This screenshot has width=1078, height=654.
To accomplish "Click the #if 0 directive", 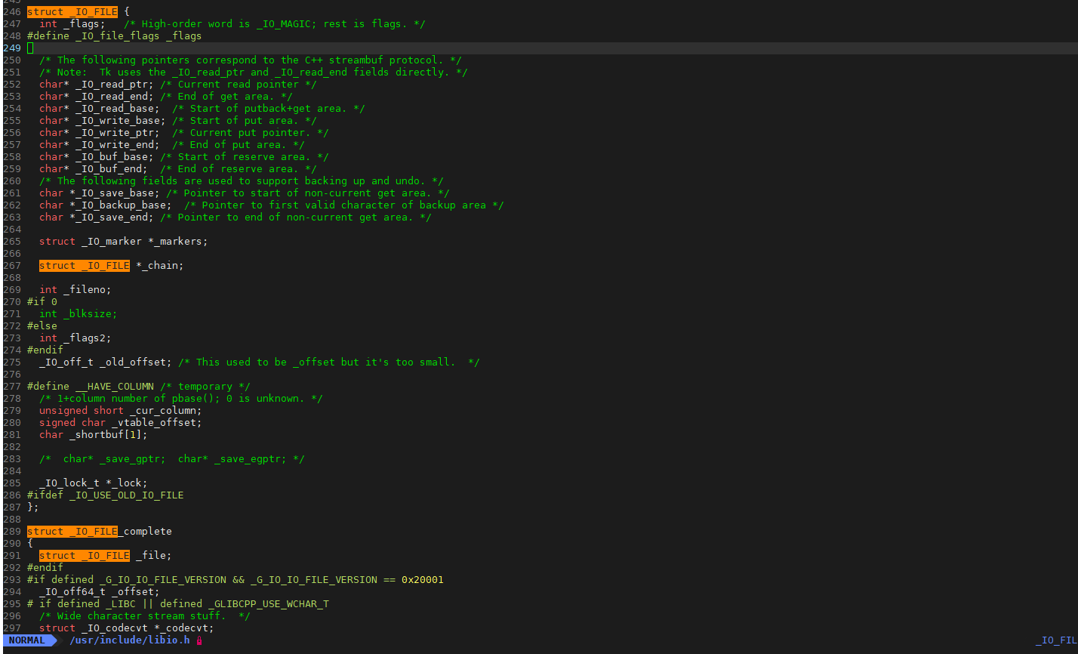I will tap(42, 302).
